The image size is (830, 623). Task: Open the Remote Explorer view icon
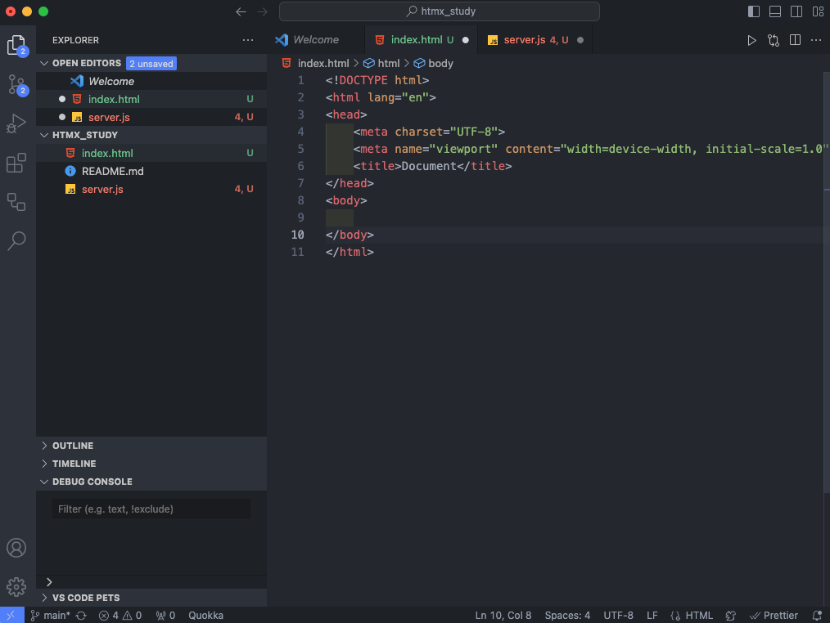17,201
